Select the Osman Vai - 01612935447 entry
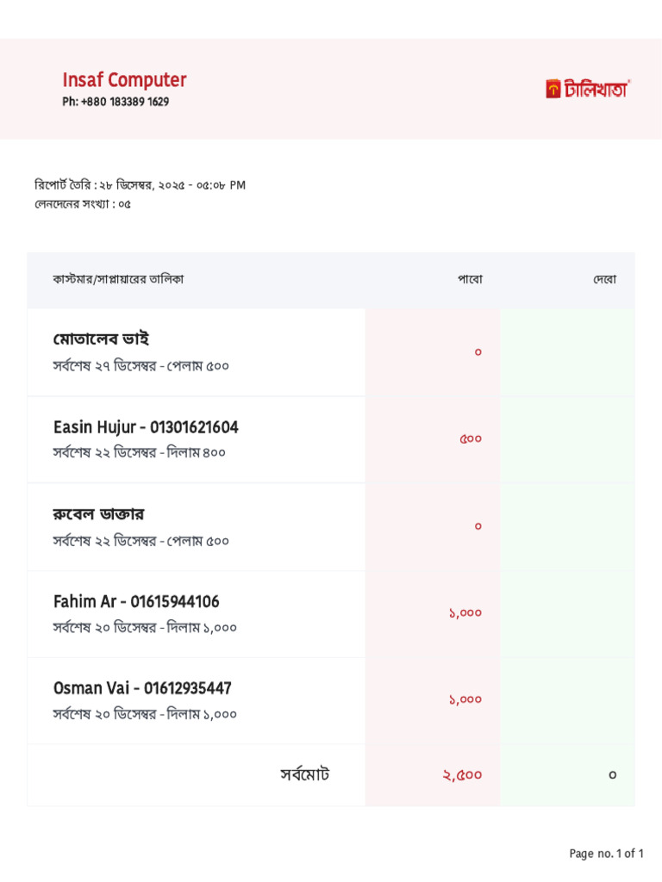 (142, 688)
